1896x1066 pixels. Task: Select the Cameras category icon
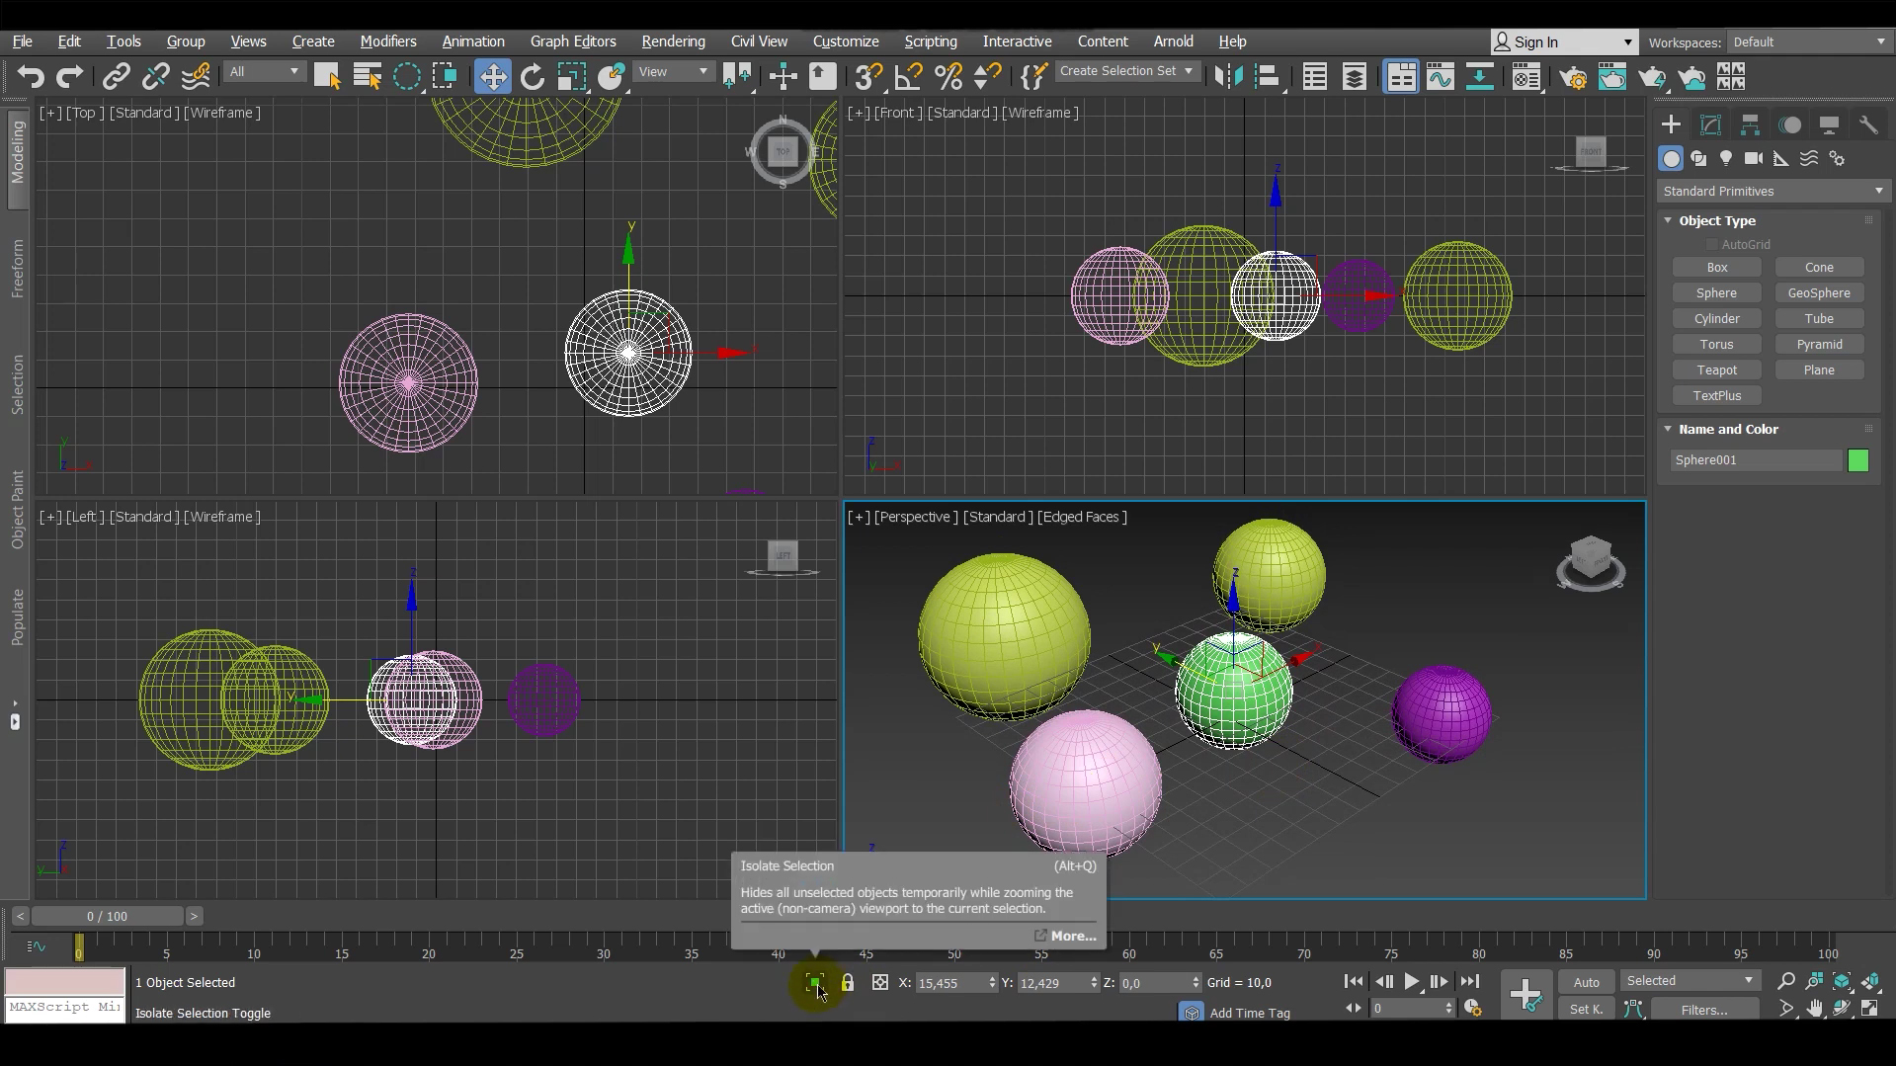(1754, 159)
